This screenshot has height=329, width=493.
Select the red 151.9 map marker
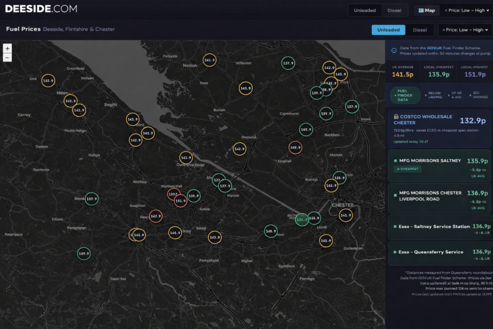tap(181, 200)
